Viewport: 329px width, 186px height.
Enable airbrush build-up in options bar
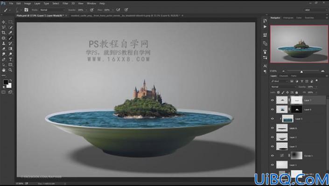[x=118, y=10]
